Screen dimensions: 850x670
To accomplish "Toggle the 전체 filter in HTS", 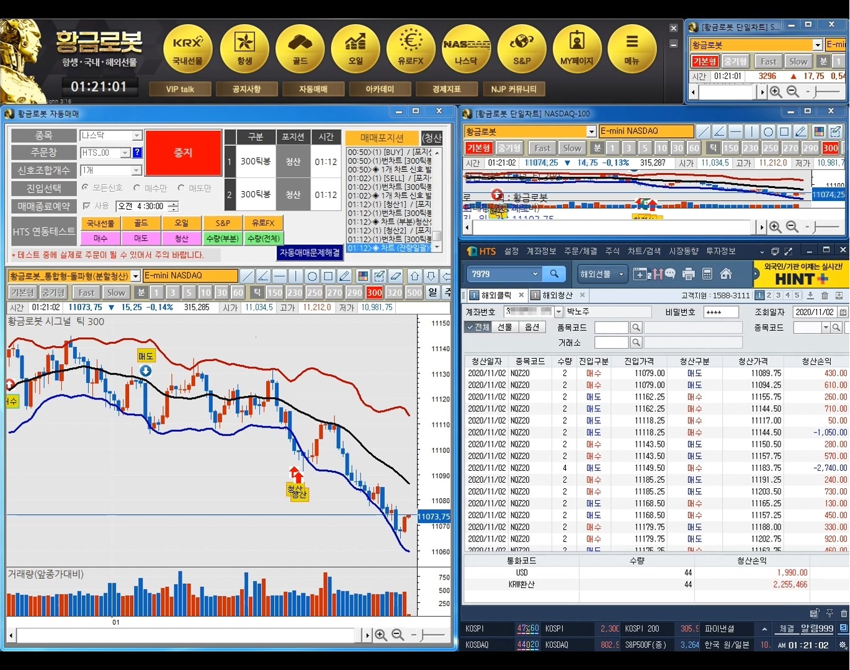I will tap(478, 327).
